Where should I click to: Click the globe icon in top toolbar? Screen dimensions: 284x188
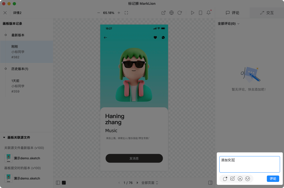pyautogui.click(x=172, y=13)
